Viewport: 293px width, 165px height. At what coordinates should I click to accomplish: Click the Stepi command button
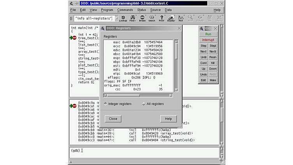213,46
